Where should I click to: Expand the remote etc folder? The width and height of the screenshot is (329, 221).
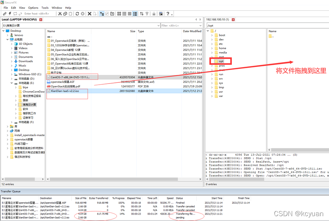[x=212, y=44]
